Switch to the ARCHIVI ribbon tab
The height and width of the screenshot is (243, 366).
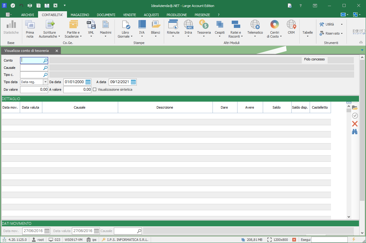point(27,15)
